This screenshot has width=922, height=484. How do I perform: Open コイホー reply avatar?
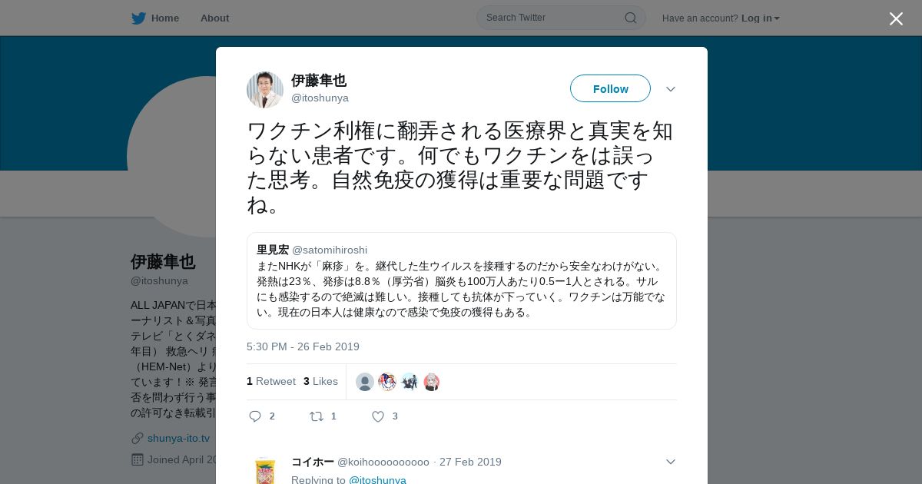coord(265,469)
